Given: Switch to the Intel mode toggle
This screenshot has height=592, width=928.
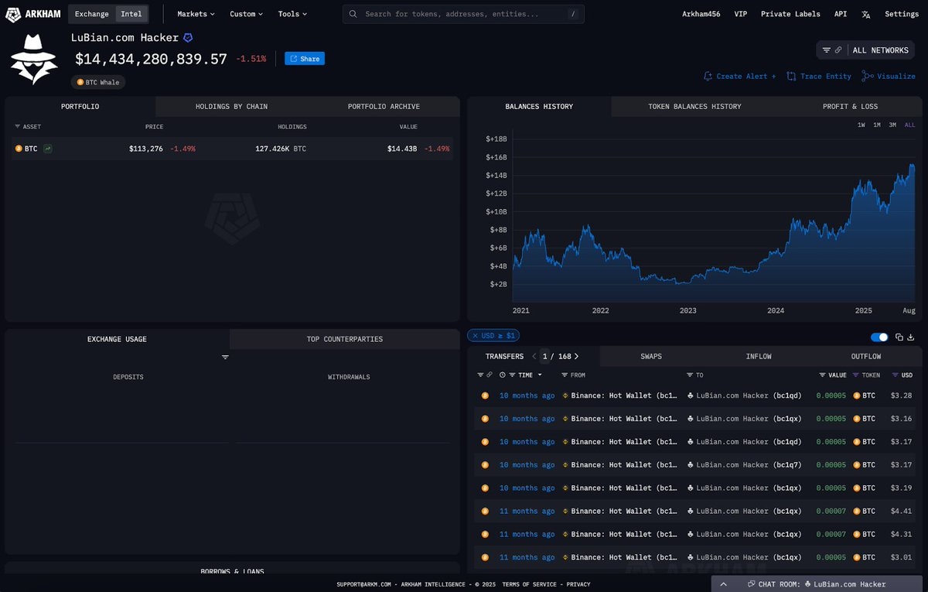Looking at the screenshot, I should point(131,14).
